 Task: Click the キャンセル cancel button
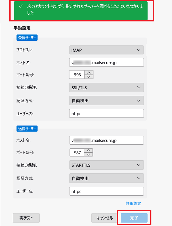pos(104,218)
